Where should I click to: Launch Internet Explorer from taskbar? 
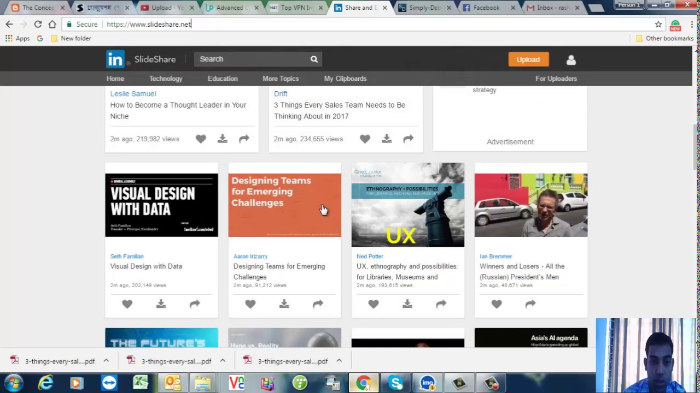[45, 383]
